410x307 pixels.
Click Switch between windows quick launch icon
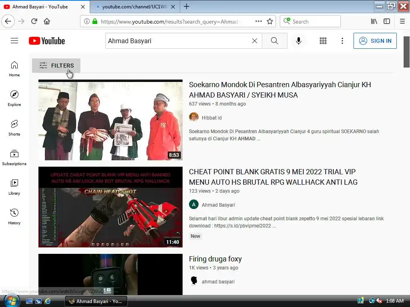(x=38, y=301)
